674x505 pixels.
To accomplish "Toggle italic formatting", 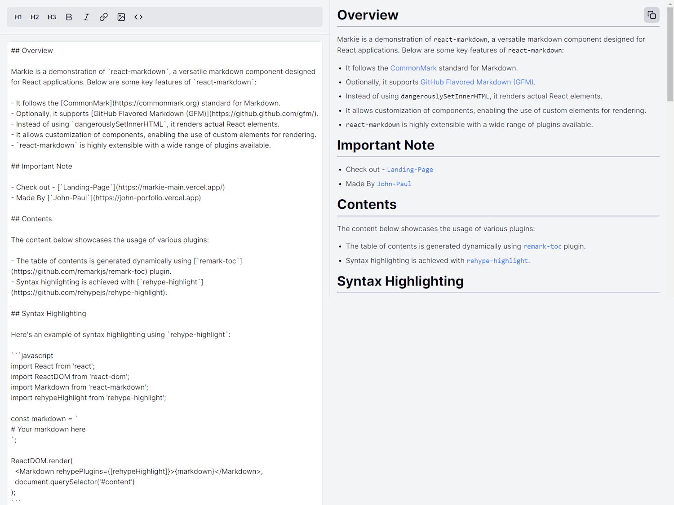I will click(x=86, y=17).
